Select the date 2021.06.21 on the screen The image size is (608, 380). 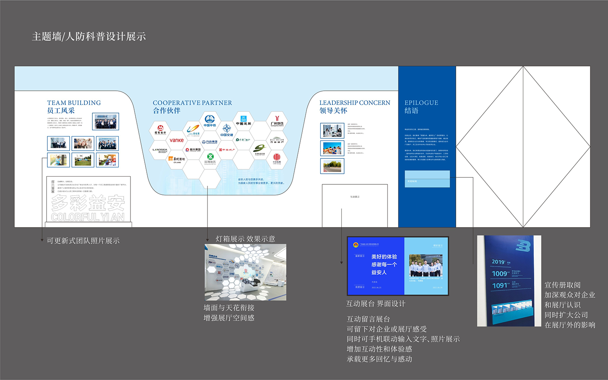[x=377, y=288]
